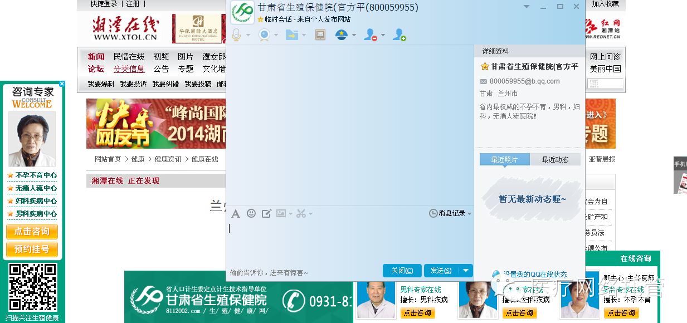Expand the block contact options arrow

click(x=383, y=35)
